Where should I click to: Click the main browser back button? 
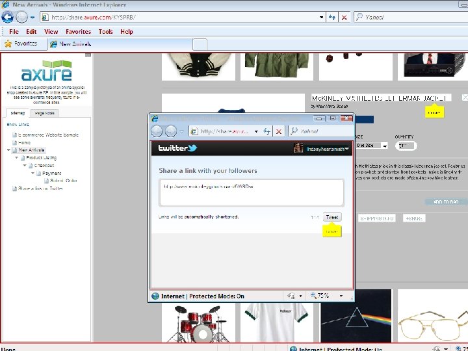click(7, 17)
